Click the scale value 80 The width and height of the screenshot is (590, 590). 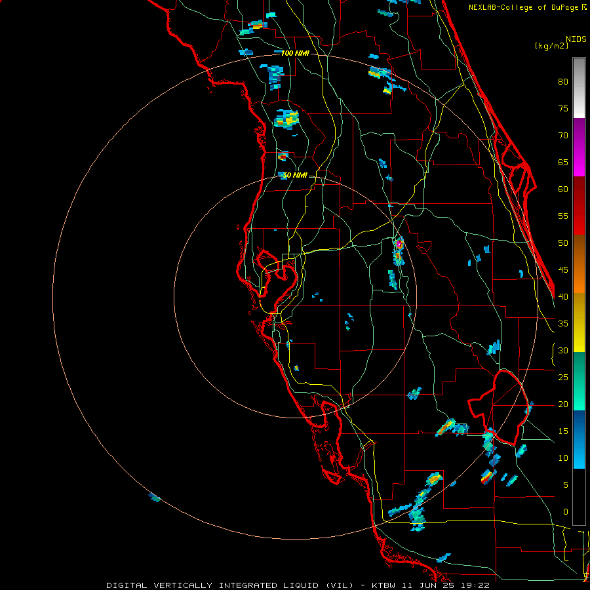point(563,82)
